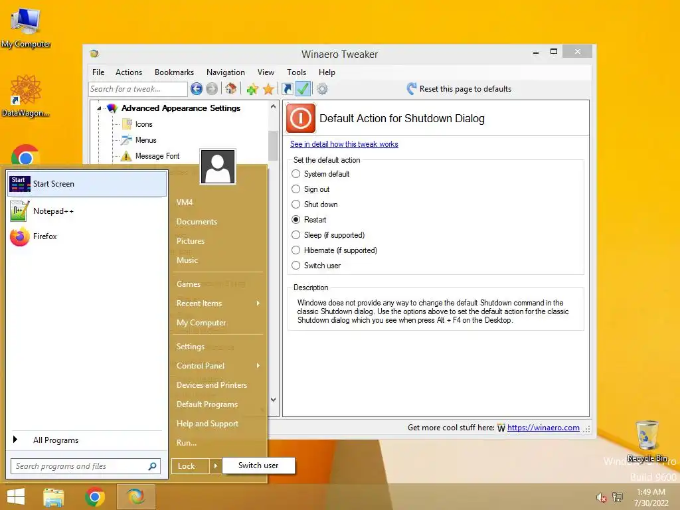
Task: Expand the Recent Items submenu arrow
Action: (x=258, y=303)
